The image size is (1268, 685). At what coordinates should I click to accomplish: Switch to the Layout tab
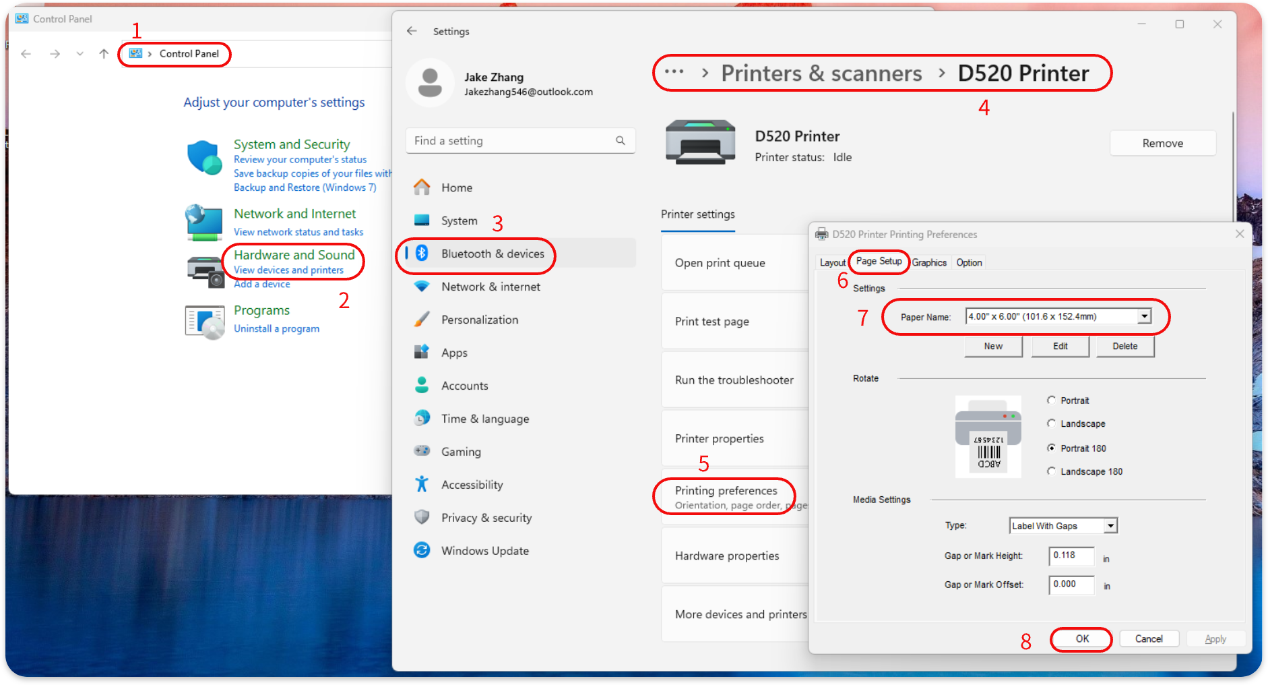click(x=832, y=262)
